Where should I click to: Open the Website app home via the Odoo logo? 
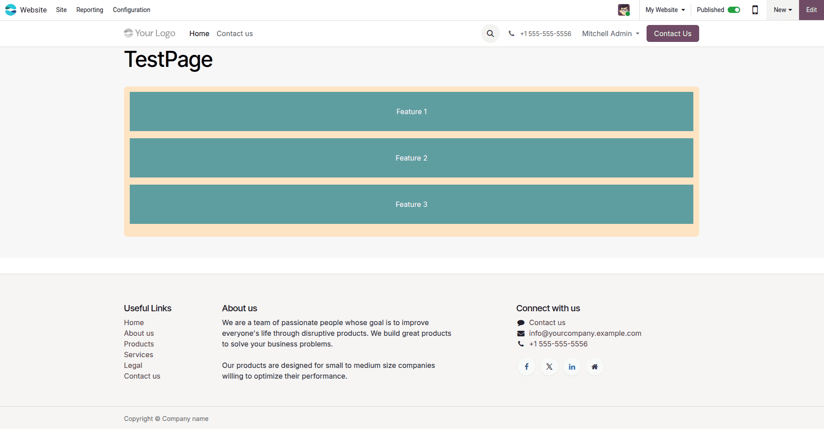[11, 9]
